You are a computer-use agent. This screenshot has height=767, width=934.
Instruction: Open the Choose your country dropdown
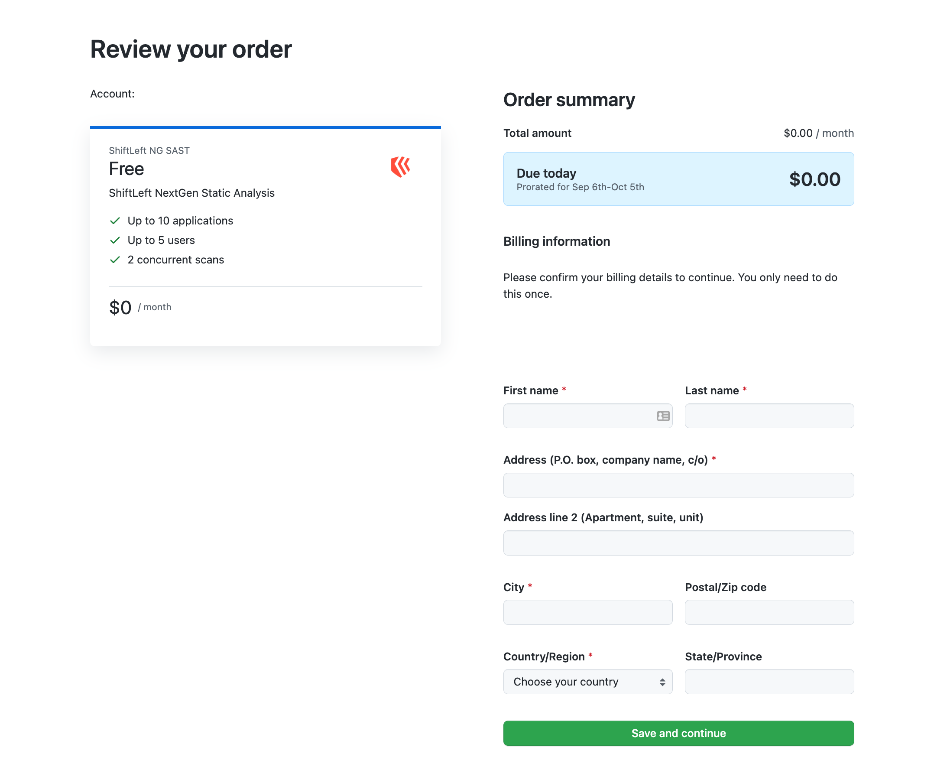coord(587,681)
